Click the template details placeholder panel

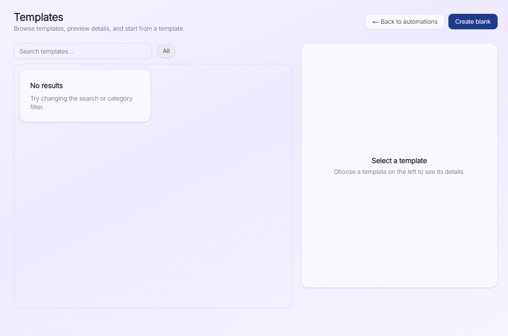[x=399, y=165]
